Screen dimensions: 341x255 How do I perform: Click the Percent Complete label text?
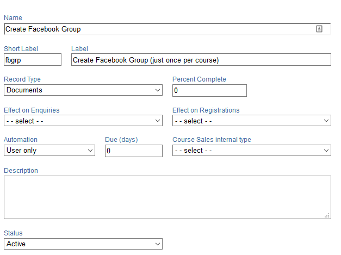pyautogui.click(x=199, y=79)
